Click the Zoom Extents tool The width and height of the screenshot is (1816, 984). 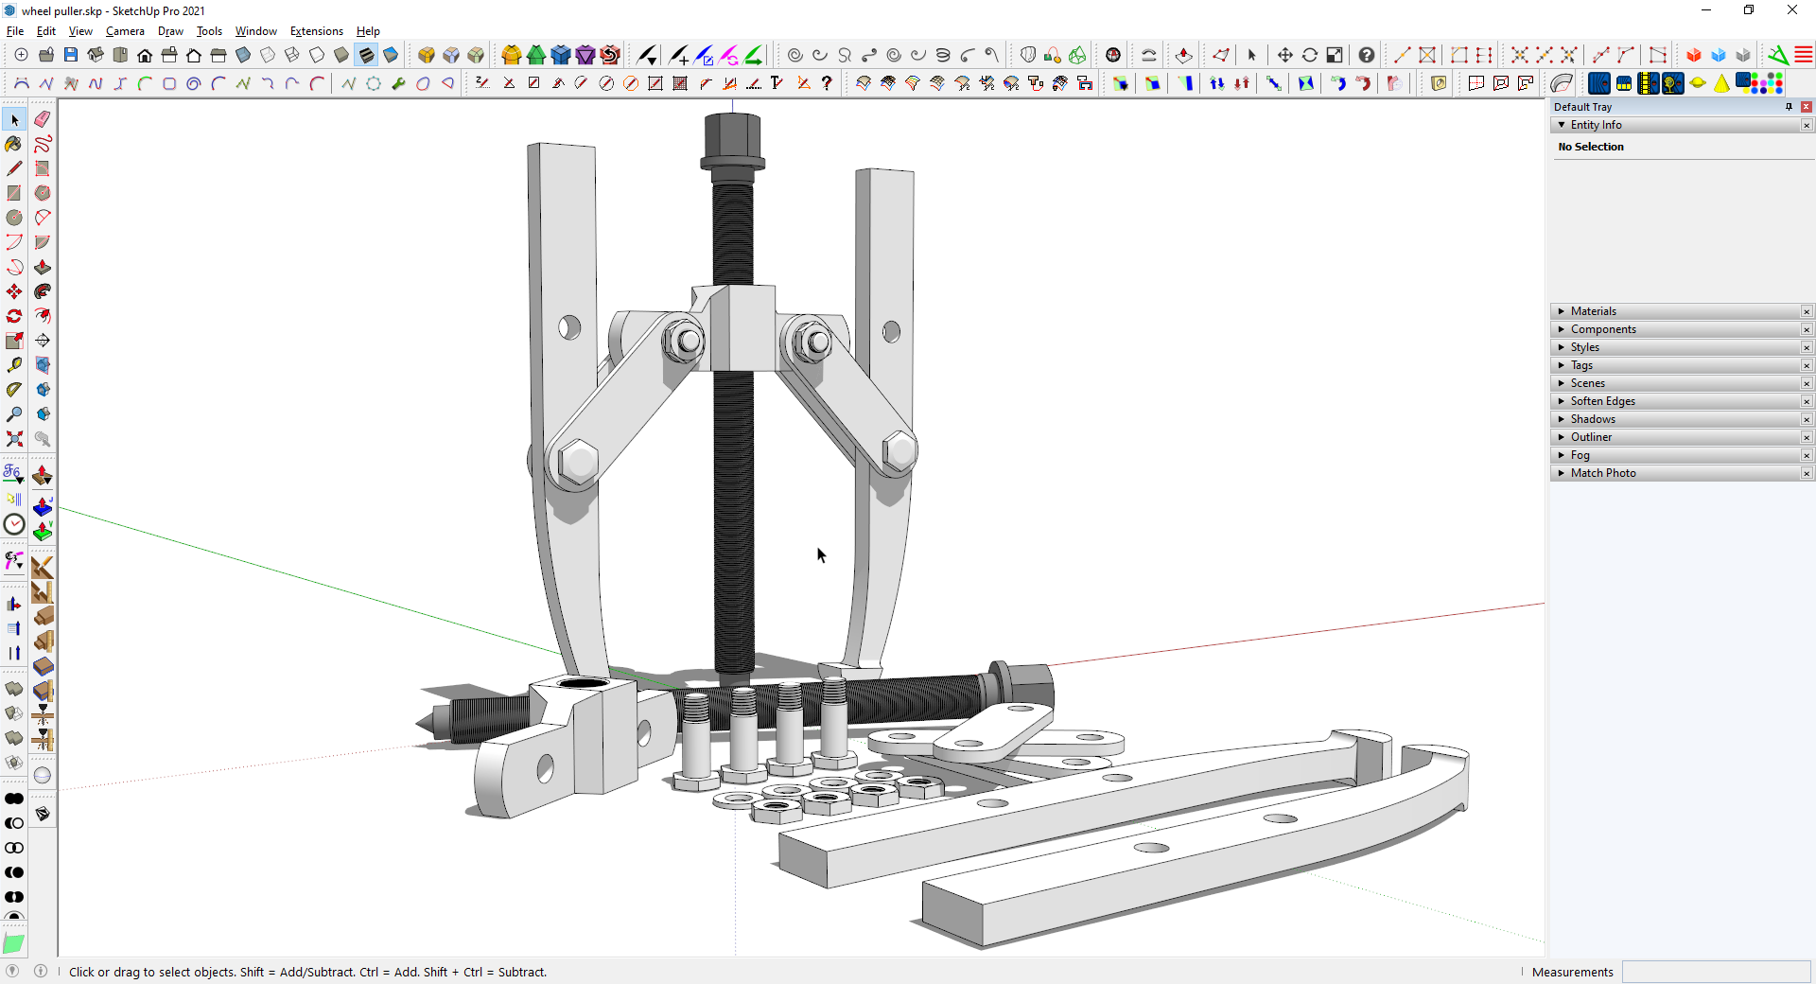pos(14,439)
